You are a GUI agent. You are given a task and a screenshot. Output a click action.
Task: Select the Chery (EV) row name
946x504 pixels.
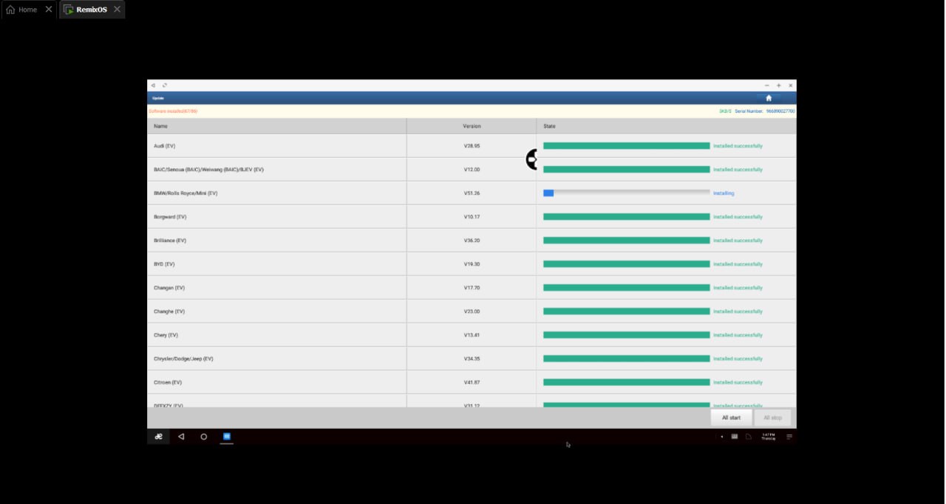pos(166,335)
